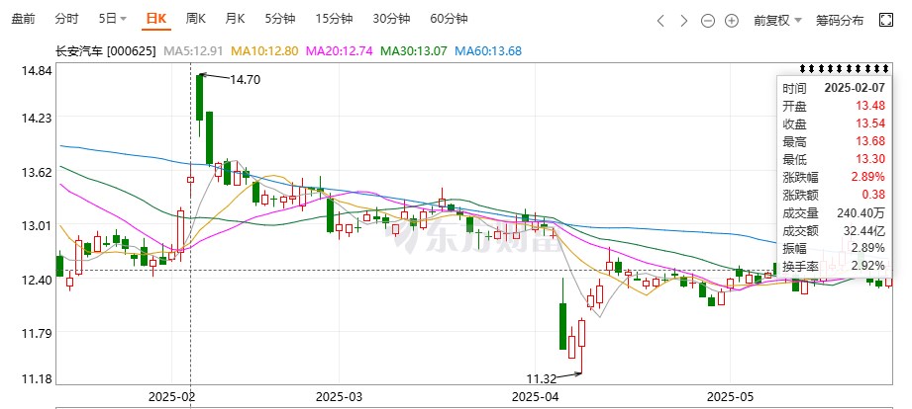Click the 收盘 value 13.54
The width and height of the screenshot is (912, 409).
tap(870, 123)
